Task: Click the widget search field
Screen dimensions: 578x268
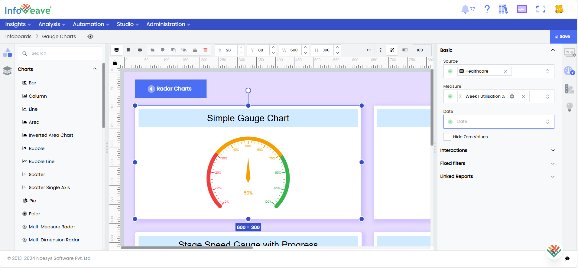Action: [60, 53]
